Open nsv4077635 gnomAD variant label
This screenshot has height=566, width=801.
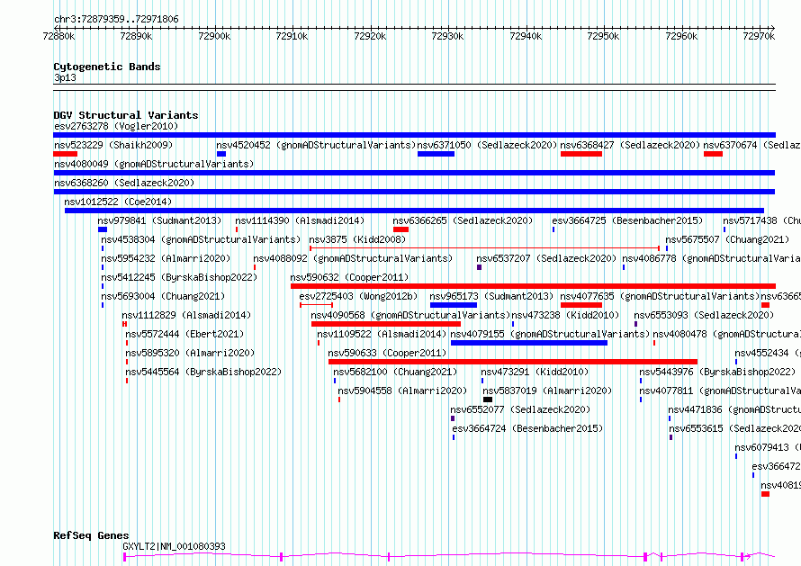coord(661,296)
